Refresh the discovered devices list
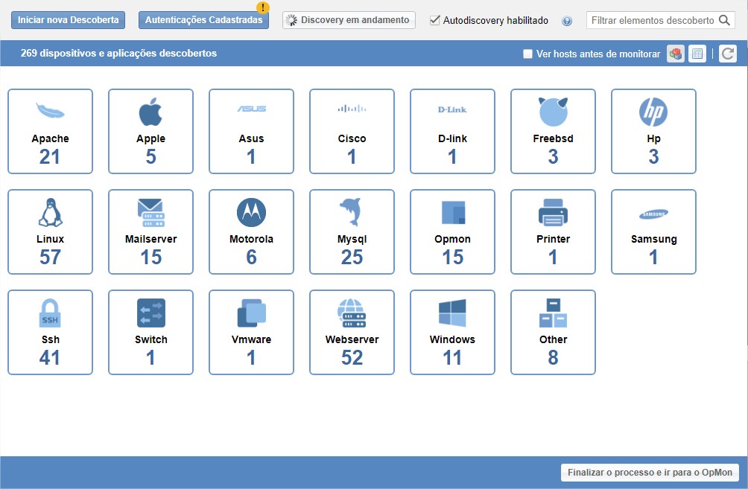Image resolution: width=748 pixels, height=489 pixels. [x=728, y=54]
